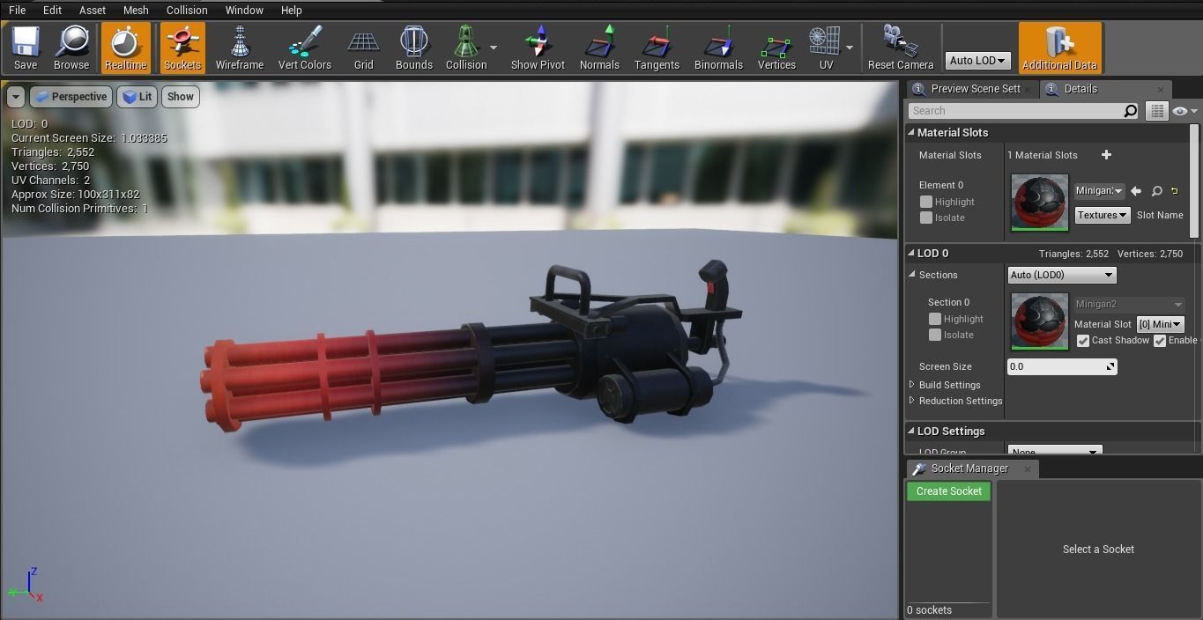
Task: Display vertex Normals
Action: click(x=599, y=48)
